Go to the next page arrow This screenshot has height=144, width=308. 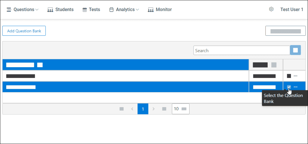[154, 109]
